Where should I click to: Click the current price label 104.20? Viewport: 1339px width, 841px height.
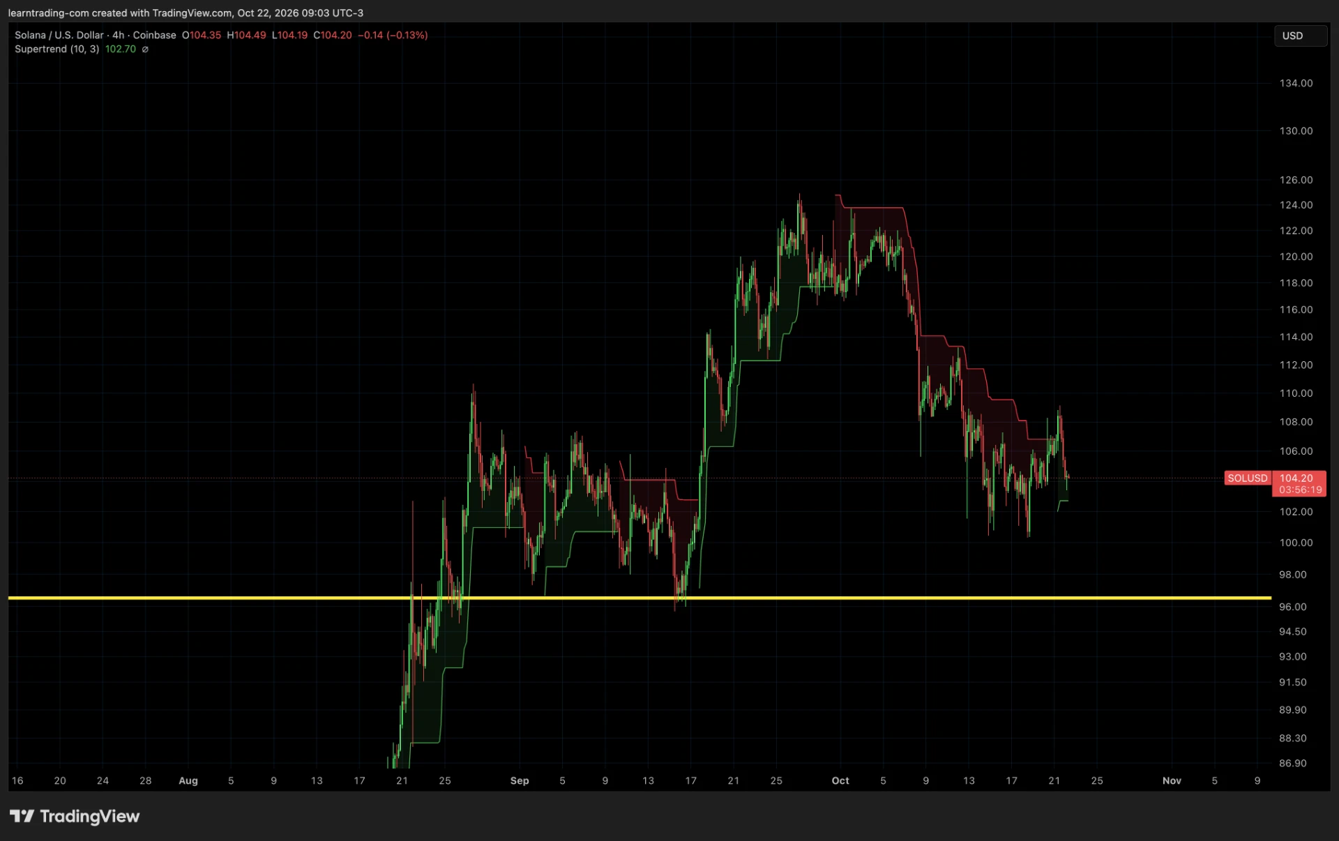[1296, 478]
